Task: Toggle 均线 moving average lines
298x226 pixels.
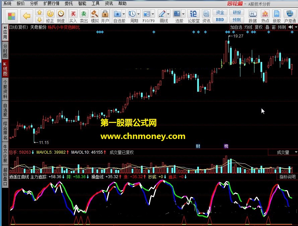Action: click(248, 27)
